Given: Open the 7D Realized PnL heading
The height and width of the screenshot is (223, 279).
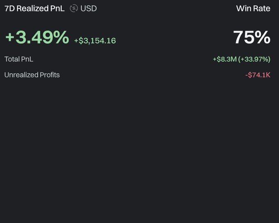Looking at the screenshot, I should tap(34, 9).
